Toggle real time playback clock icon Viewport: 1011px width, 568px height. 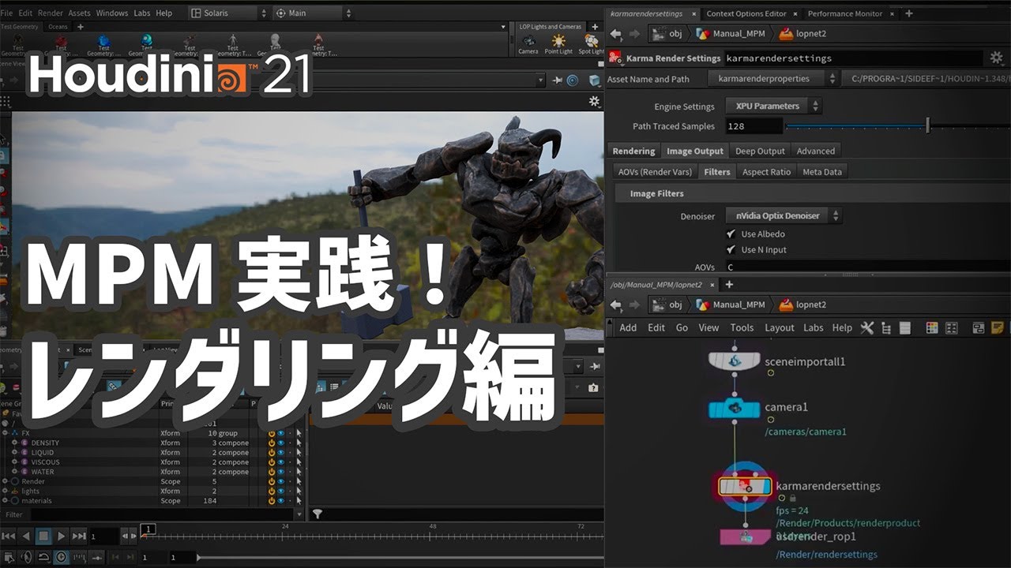tap(60, 557)
